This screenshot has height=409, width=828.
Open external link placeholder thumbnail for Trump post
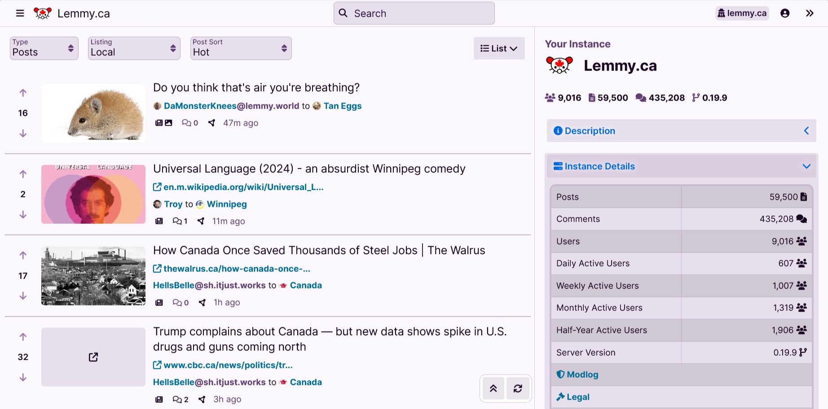tap(93, 357)
